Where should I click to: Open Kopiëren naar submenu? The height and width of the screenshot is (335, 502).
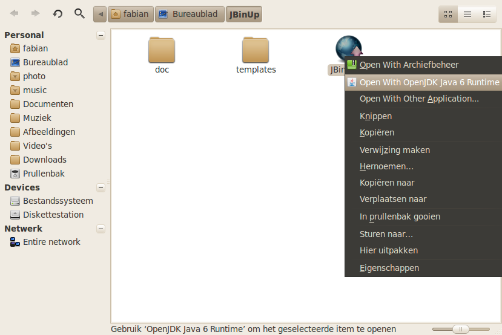tap(423, 183)
